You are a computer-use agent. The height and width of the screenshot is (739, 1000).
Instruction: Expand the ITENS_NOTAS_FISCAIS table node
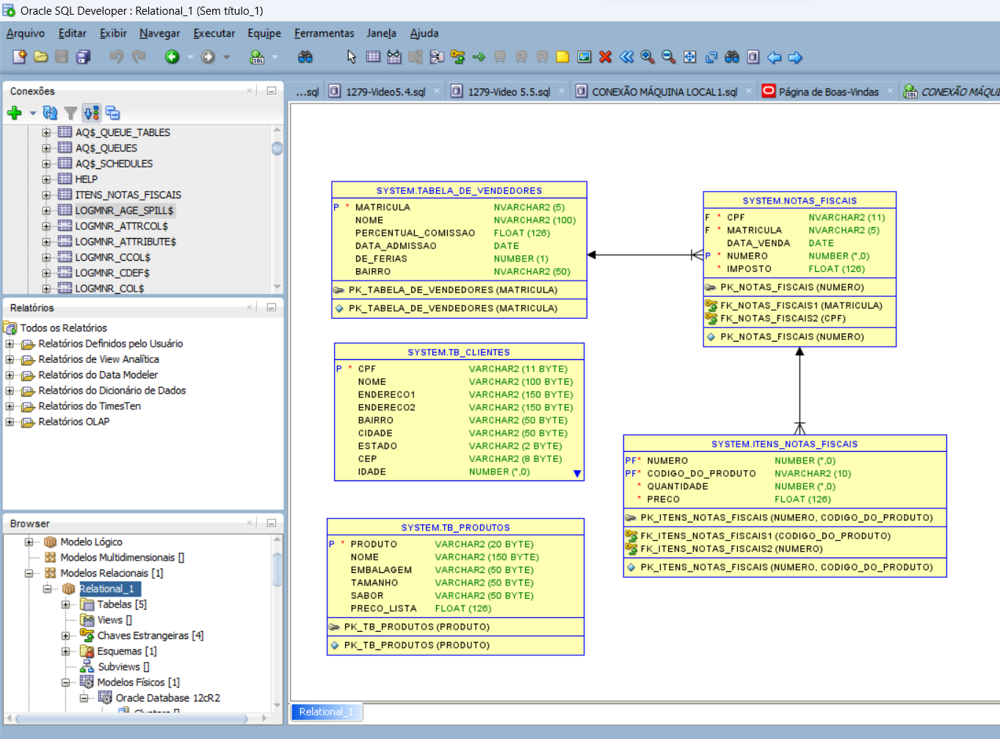pos(46,195)
